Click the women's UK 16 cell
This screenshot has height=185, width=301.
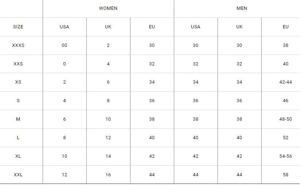pyautogui.click(x=108, y=175)
